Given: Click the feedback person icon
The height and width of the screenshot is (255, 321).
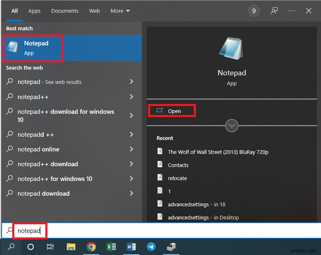Looking at the screenshot, I should (x=274, y=11).
